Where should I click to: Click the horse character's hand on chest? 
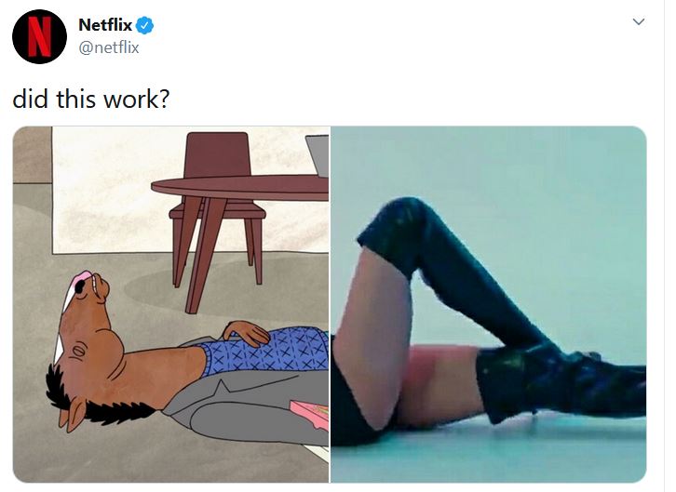246,332
